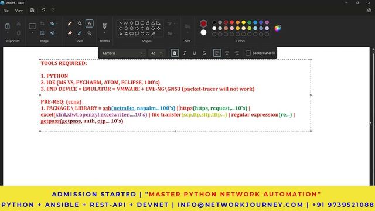This screenshot has height=211, width=375.
Task: Set text alignment to center
Action: pos(227,53)
